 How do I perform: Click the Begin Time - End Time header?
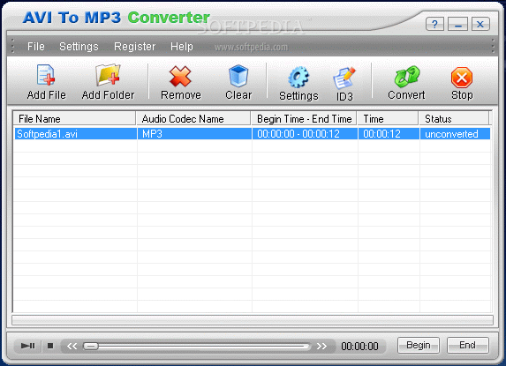[304, 118]
